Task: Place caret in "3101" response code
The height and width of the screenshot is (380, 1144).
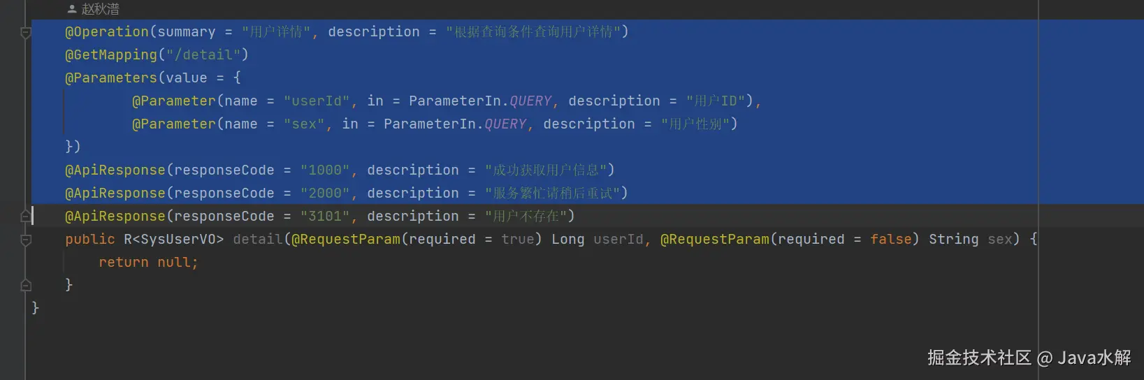Action: (325, 216)
